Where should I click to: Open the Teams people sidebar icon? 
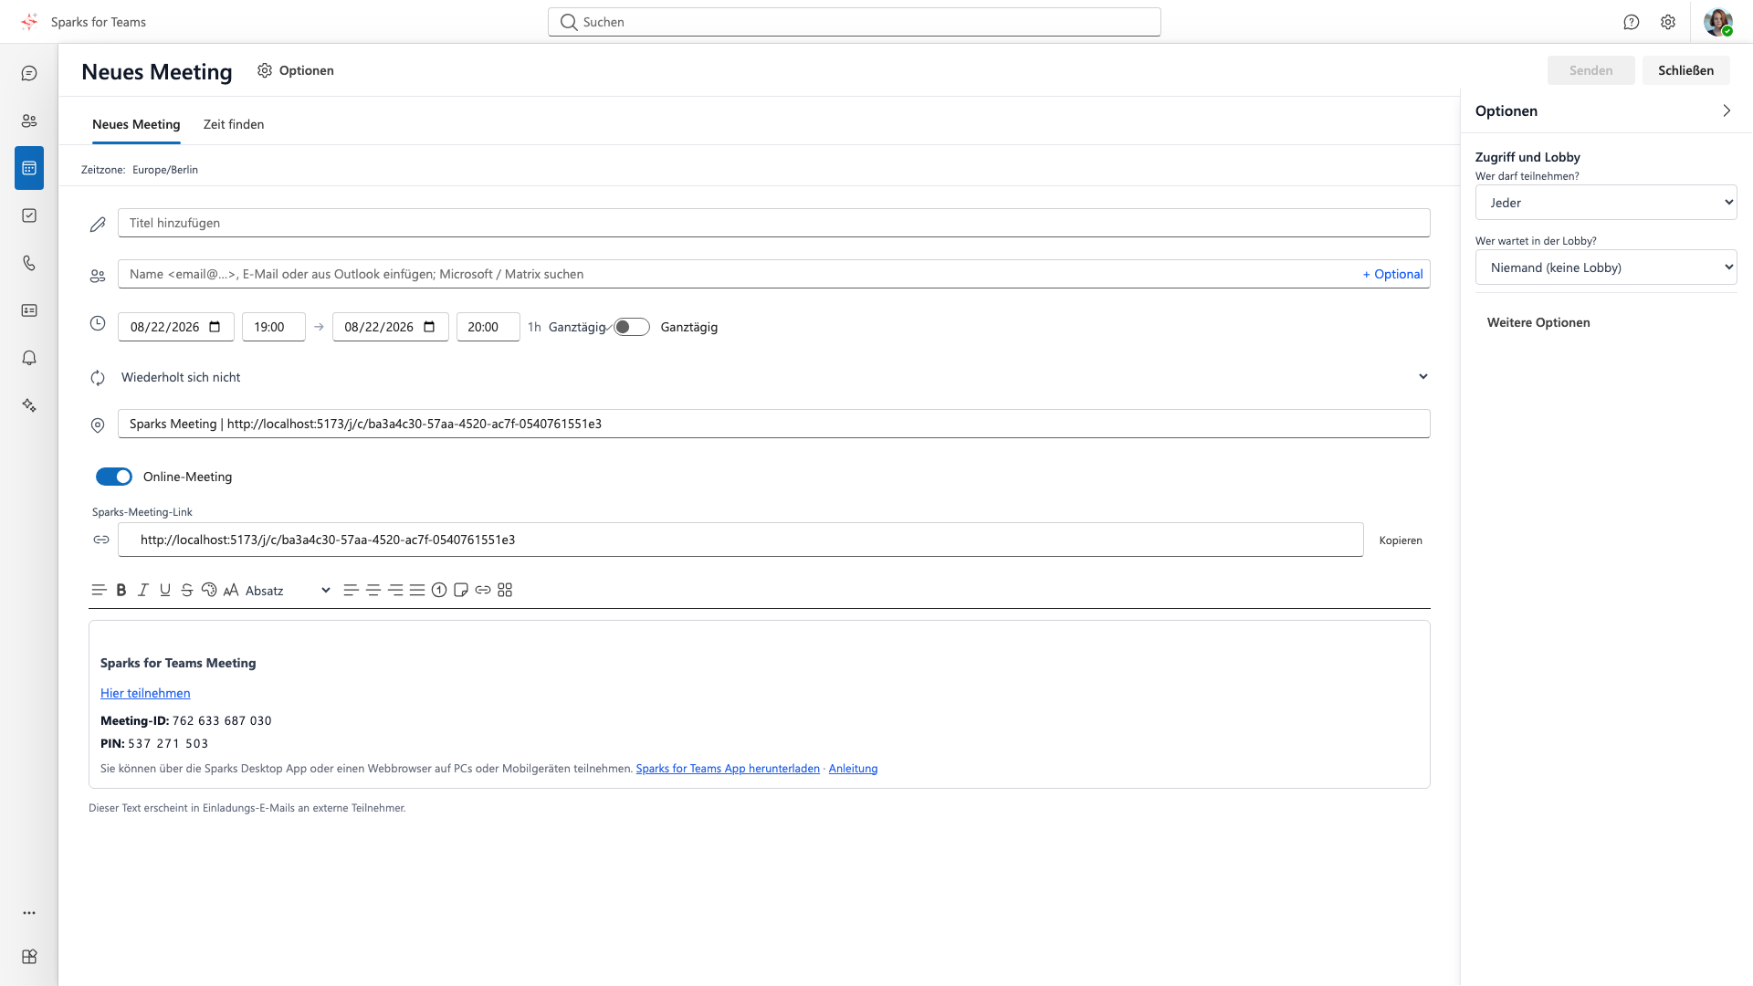coord(29,121)
